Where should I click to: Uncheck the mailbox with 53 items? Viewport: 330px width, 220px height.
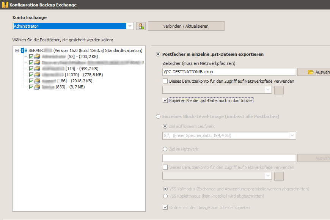[31, 57]
